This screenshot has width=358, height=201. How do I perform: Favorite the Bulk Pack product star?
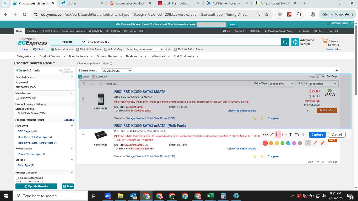[x=255, y=157]
